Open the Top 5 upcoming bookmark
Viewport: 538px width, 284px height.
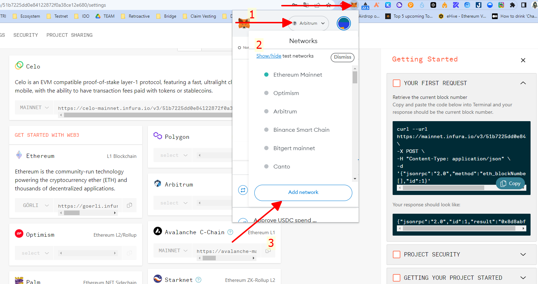coord(409,16)
